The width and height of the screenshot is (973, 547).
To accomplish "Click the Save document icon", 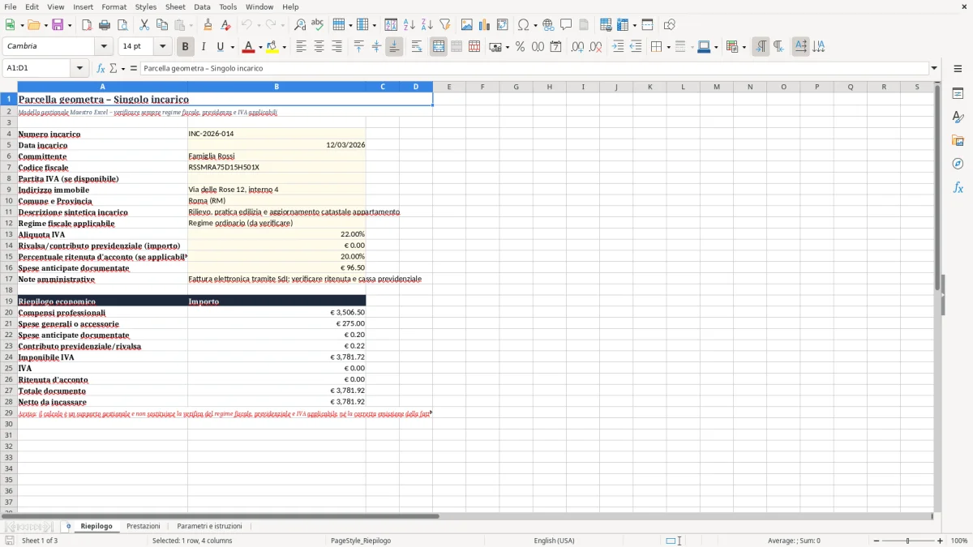I will pyautogui.click(x=58, y=25).
